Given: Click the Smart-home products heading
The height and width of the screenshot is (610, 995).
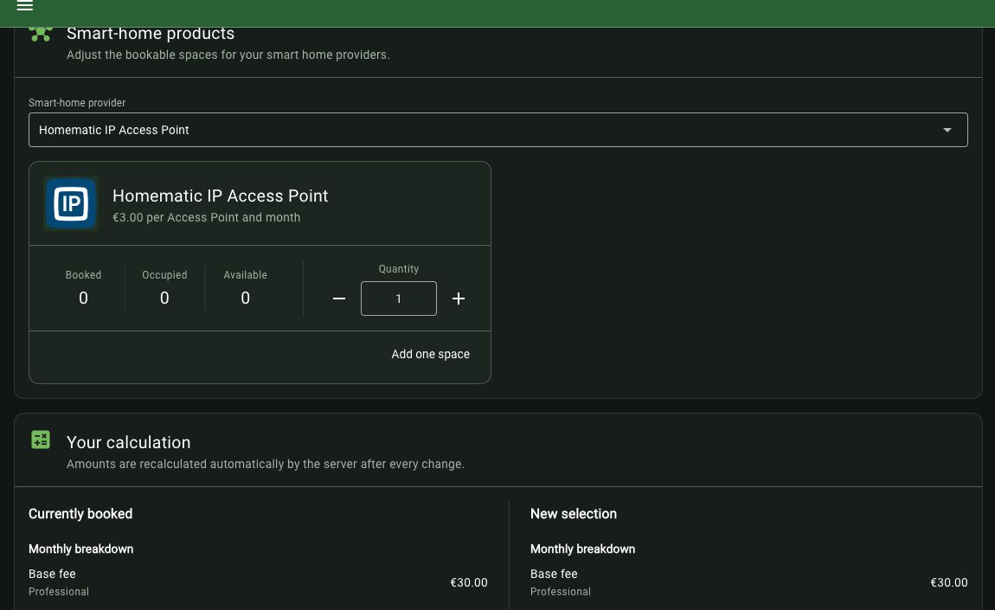Looking at the screenshot, I should [x=151, y=33].
